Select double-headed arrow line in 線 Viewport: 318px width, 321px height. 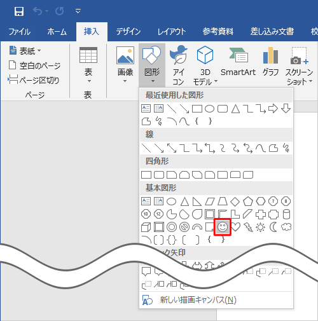(172, 148)
